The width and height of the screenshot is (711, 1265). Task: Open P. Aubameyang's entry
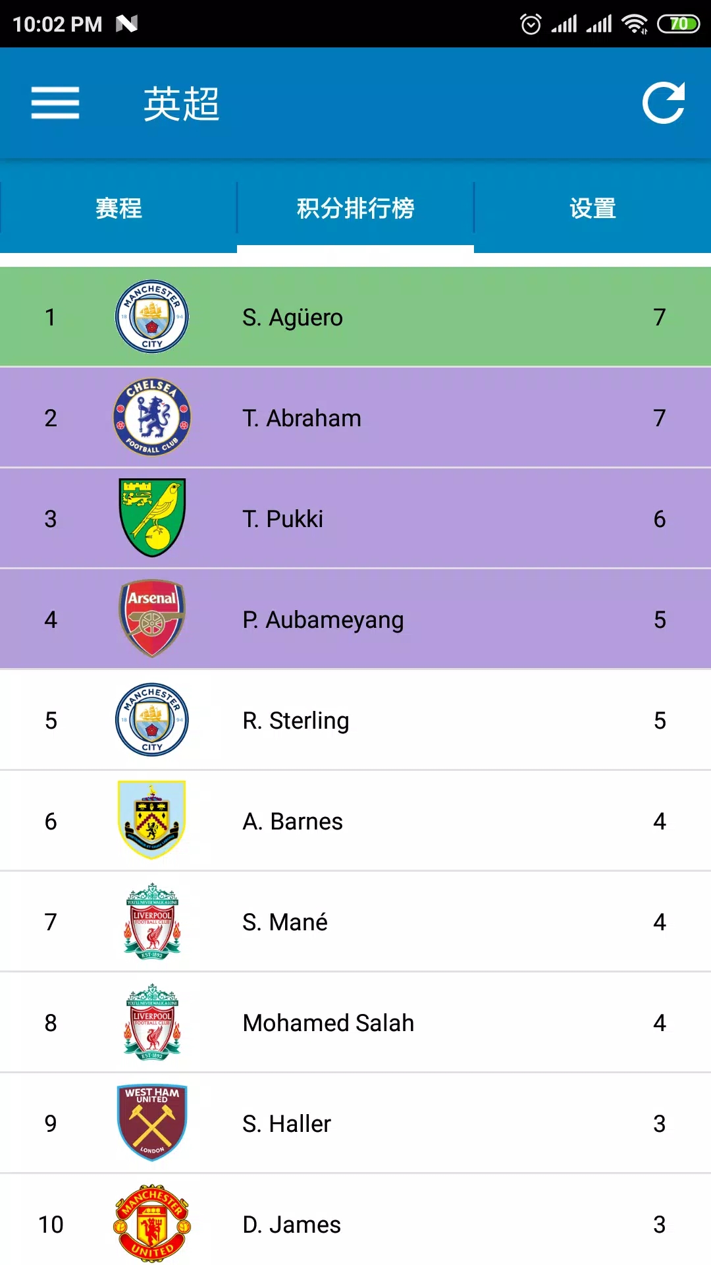pyautogui.click(x=323, y=620)
